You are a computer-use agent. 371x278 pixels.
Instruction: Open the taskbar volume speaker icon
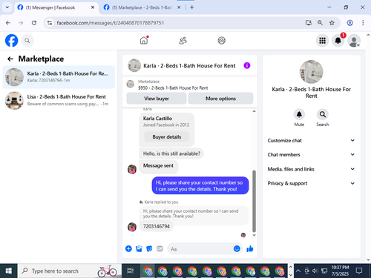[315, 271]
